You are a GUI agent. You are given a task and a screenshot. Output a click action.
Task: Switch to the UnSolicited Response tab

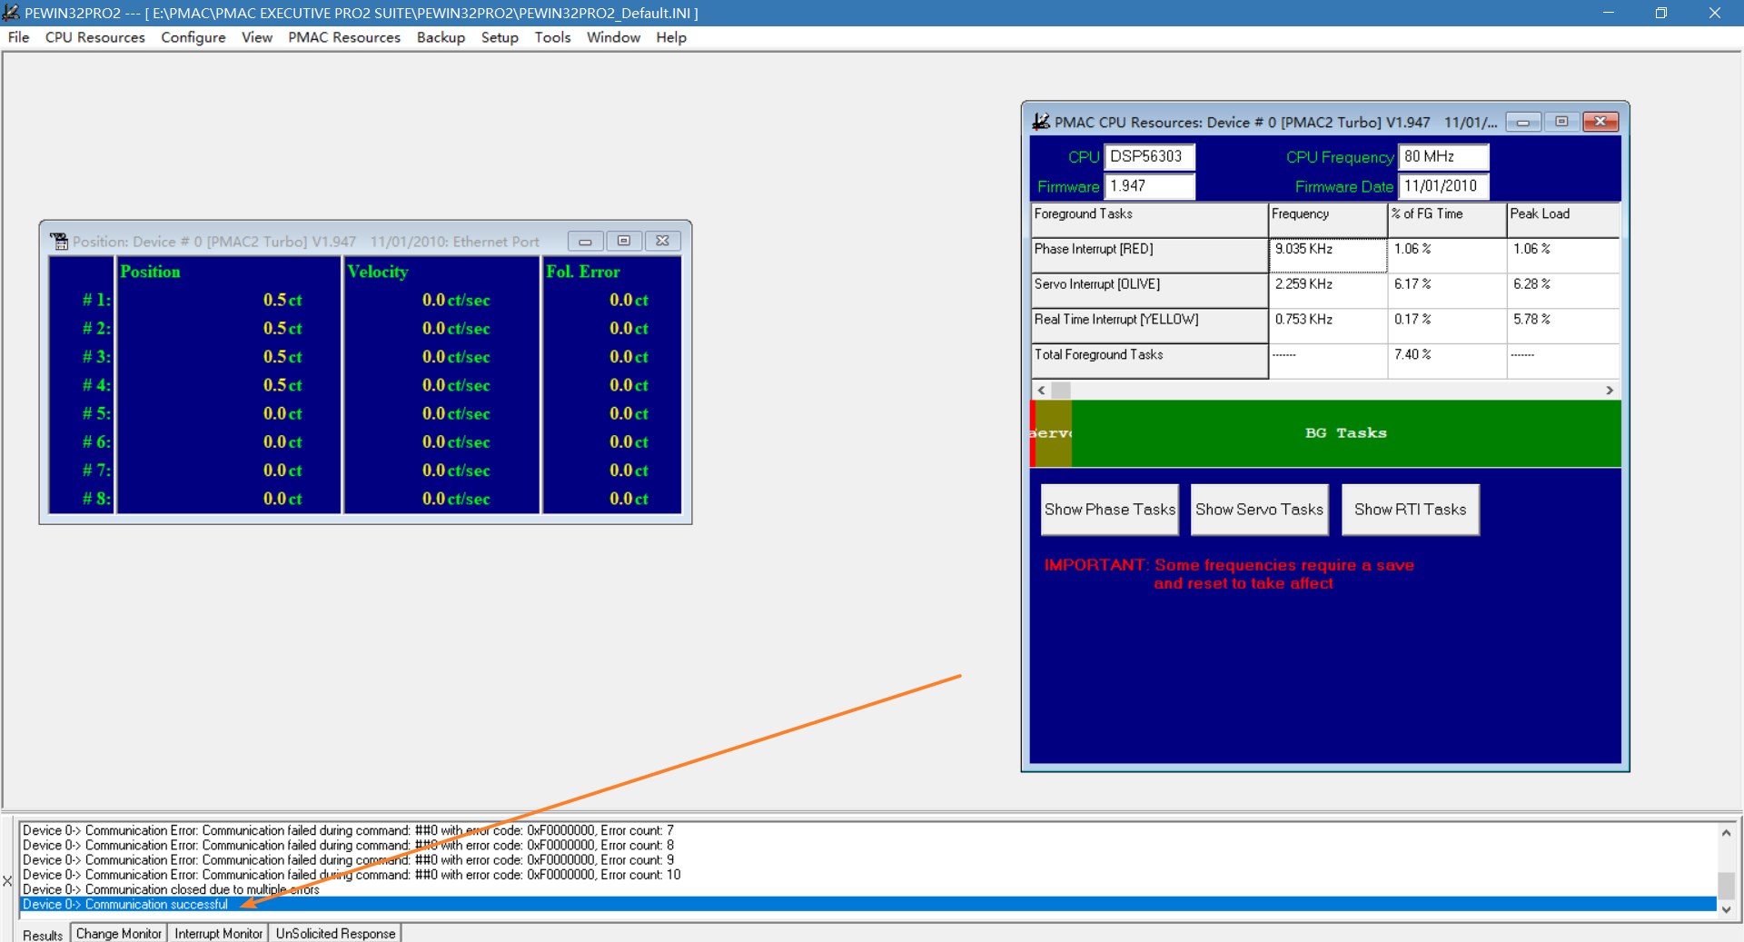[x=335, y=933]
